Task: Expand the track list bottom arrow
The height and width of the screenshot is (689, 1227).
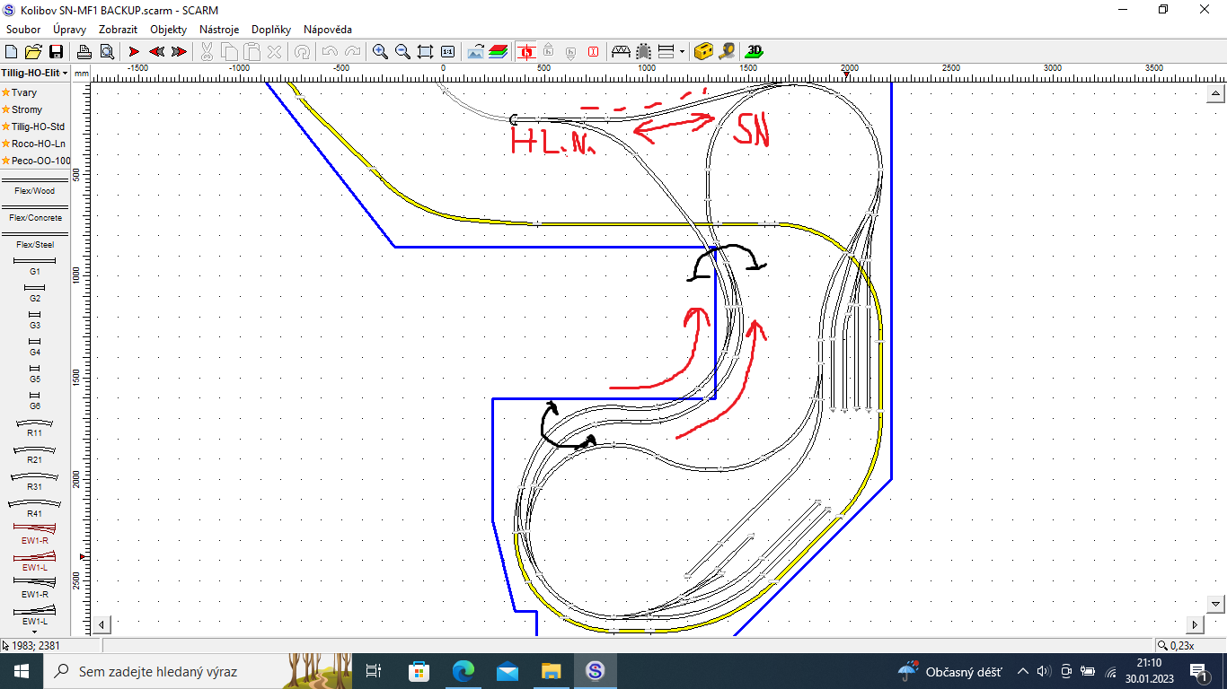Action: point(34,631)
